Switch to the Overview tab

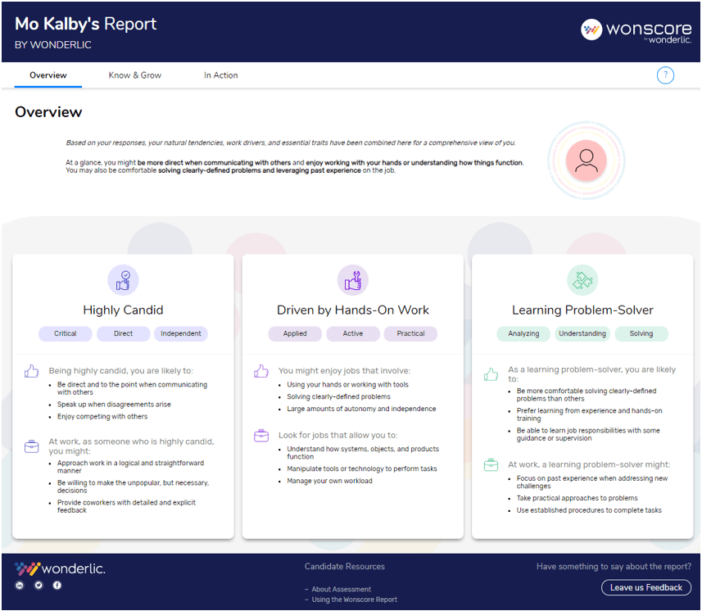(48, 75)
